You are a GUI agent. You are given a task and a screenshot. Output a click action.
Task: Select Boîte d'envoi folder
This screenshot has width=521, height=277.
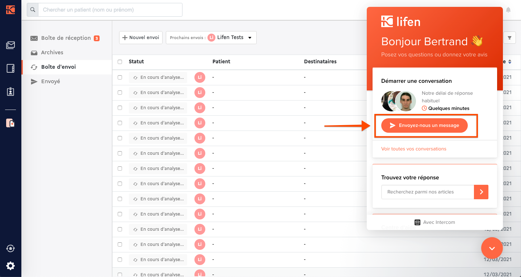[67, 67]
